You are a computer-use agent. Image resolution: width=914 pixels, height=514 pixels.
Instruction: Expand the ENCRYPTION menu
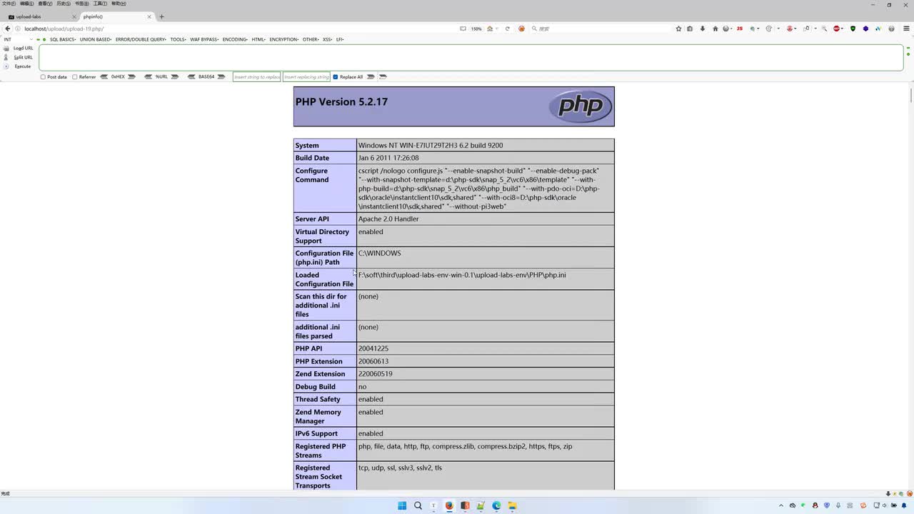pos(285,39)
